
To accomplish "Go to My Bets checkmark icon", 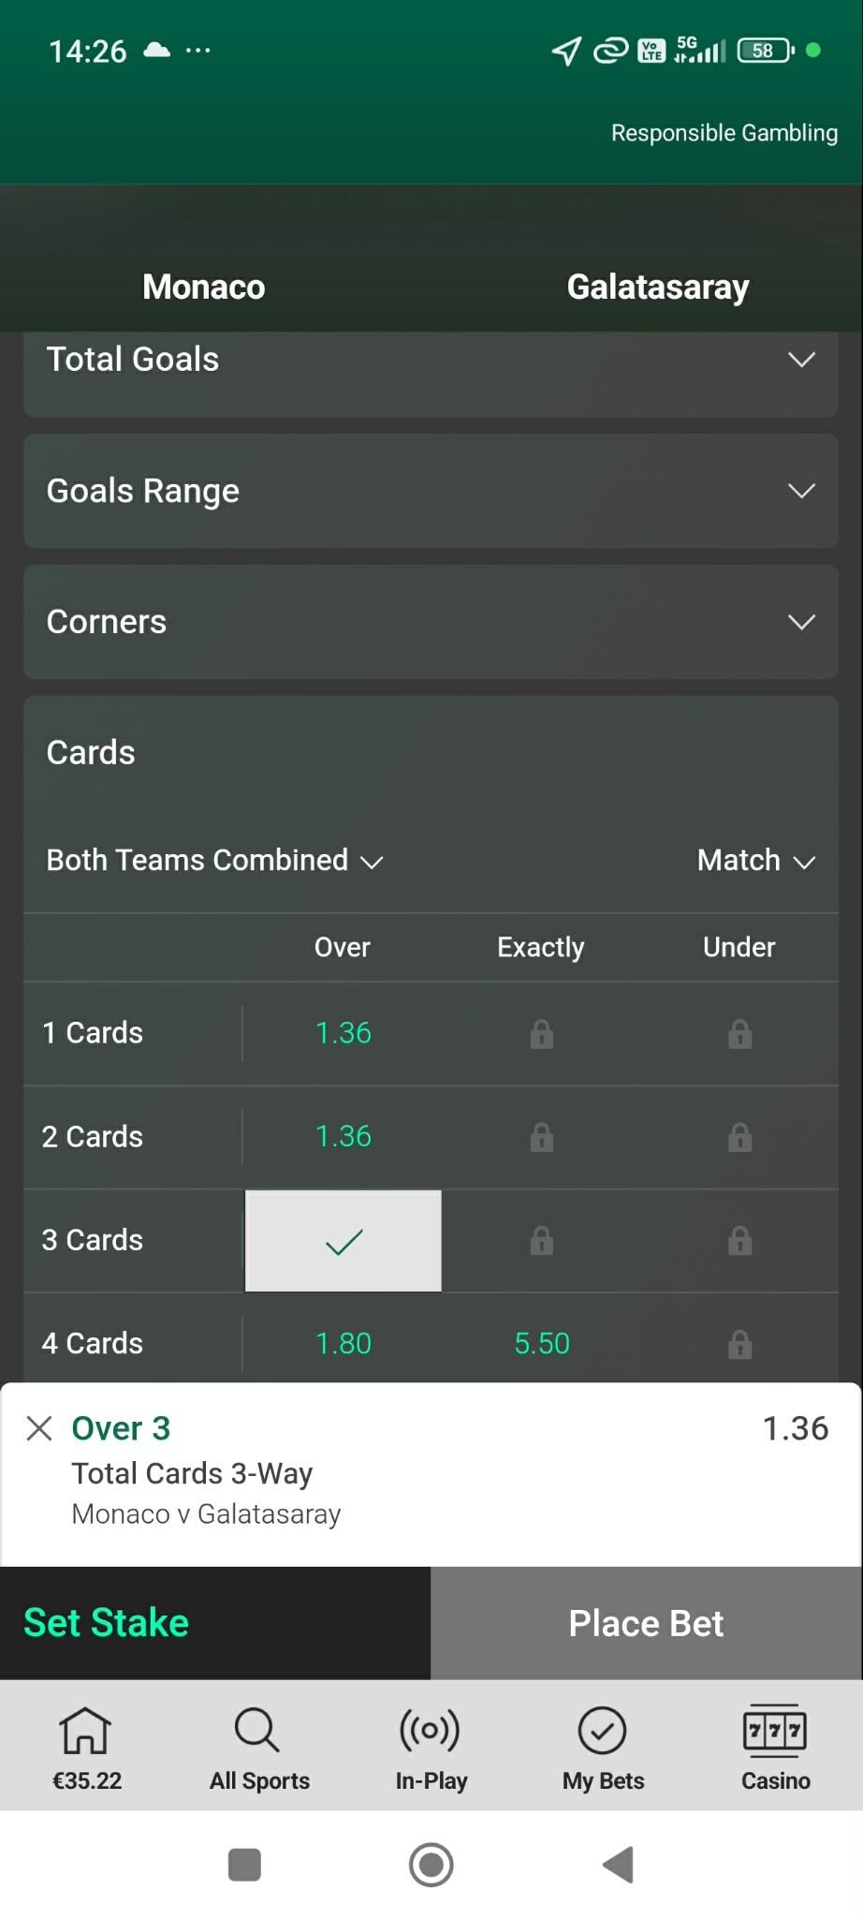I will click(603, 1747).
